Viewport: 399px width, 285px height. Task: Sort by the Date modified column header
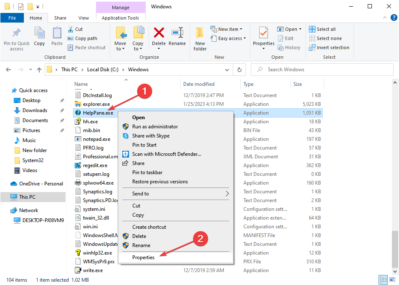coord(199,84)
